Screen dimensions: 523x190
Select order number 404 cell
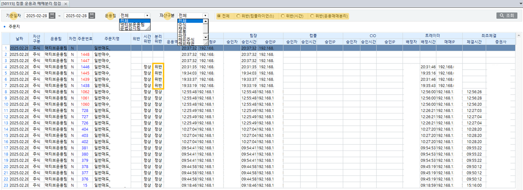(85, 129)
